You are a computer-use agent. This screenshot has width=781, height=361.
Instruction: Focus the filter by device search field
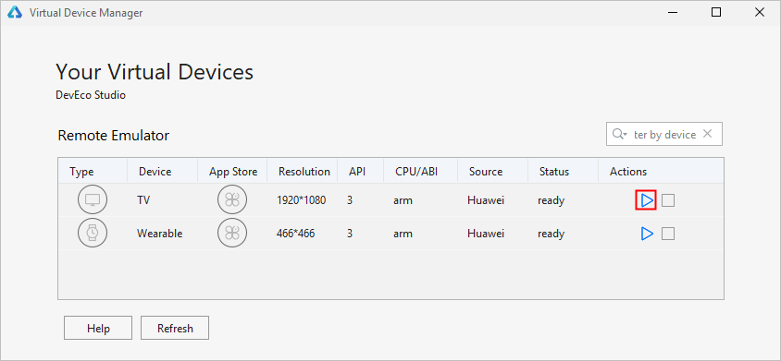pyautogui.click(x=664, y=134)
